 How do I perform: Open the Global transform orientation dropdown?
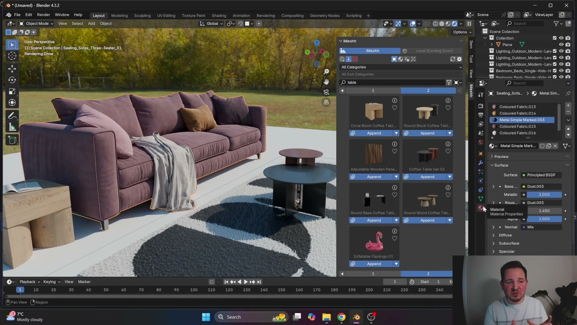point(211,23)
